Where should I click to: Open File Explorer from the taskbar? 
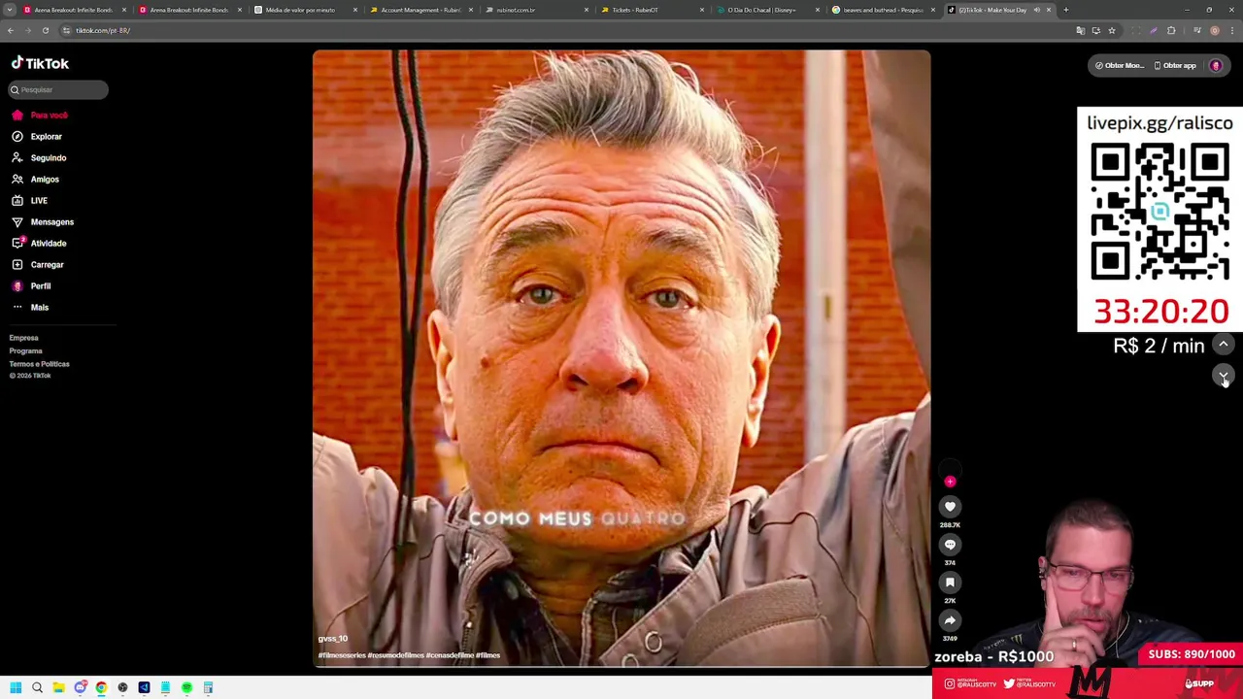58,687
